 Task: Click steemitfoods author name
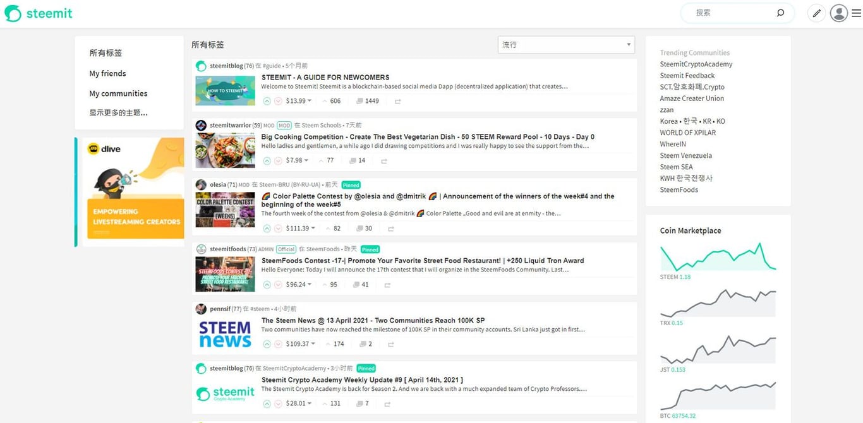[228, 249]
